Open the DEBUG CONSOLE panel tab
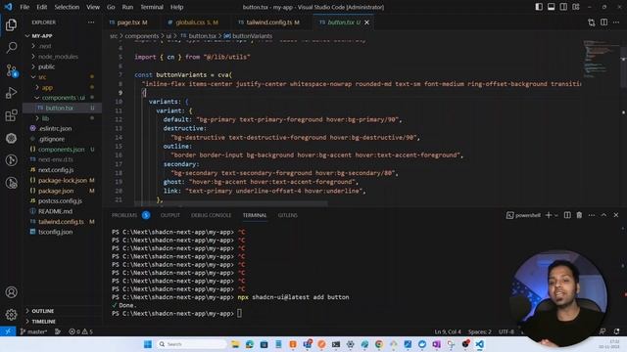This screenshot has height=352, width=627. (x=212, y=215)
